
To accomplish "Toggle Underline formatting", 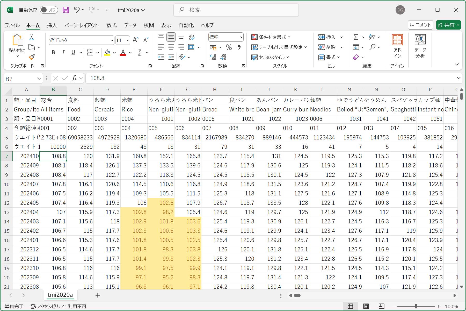I will pos(73,52).
